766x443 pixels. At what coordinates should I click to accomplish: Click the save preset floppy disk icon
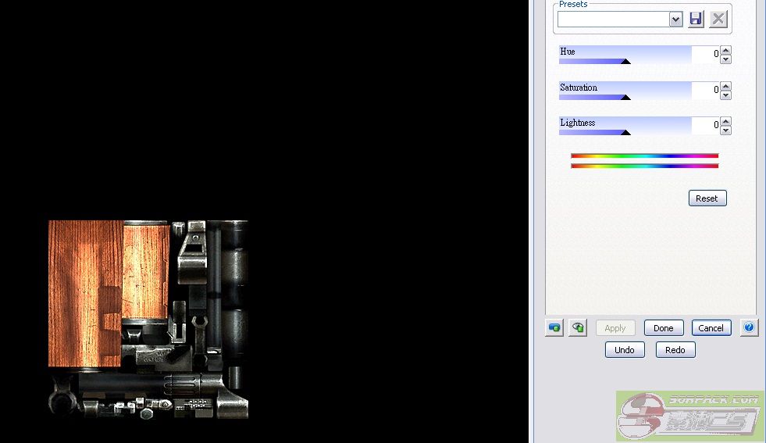[696, 20]
